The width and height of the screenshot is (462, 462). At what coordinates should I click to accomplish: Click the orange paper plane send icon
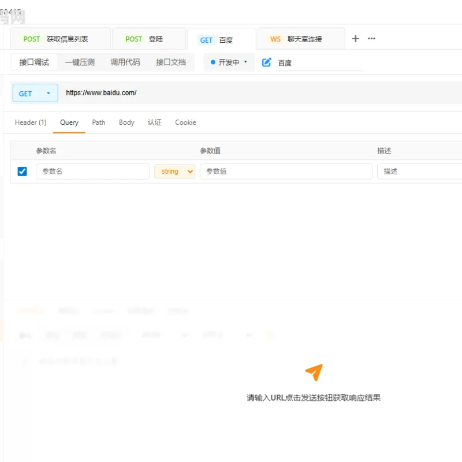[314, 372]
